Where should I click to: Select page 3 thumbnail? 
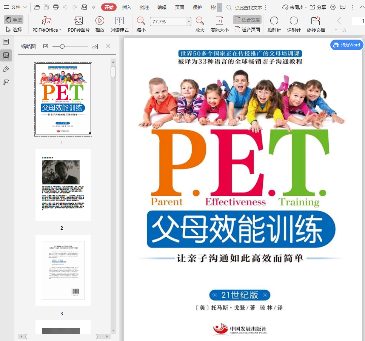pyautogui.click(x=63, y=270)
